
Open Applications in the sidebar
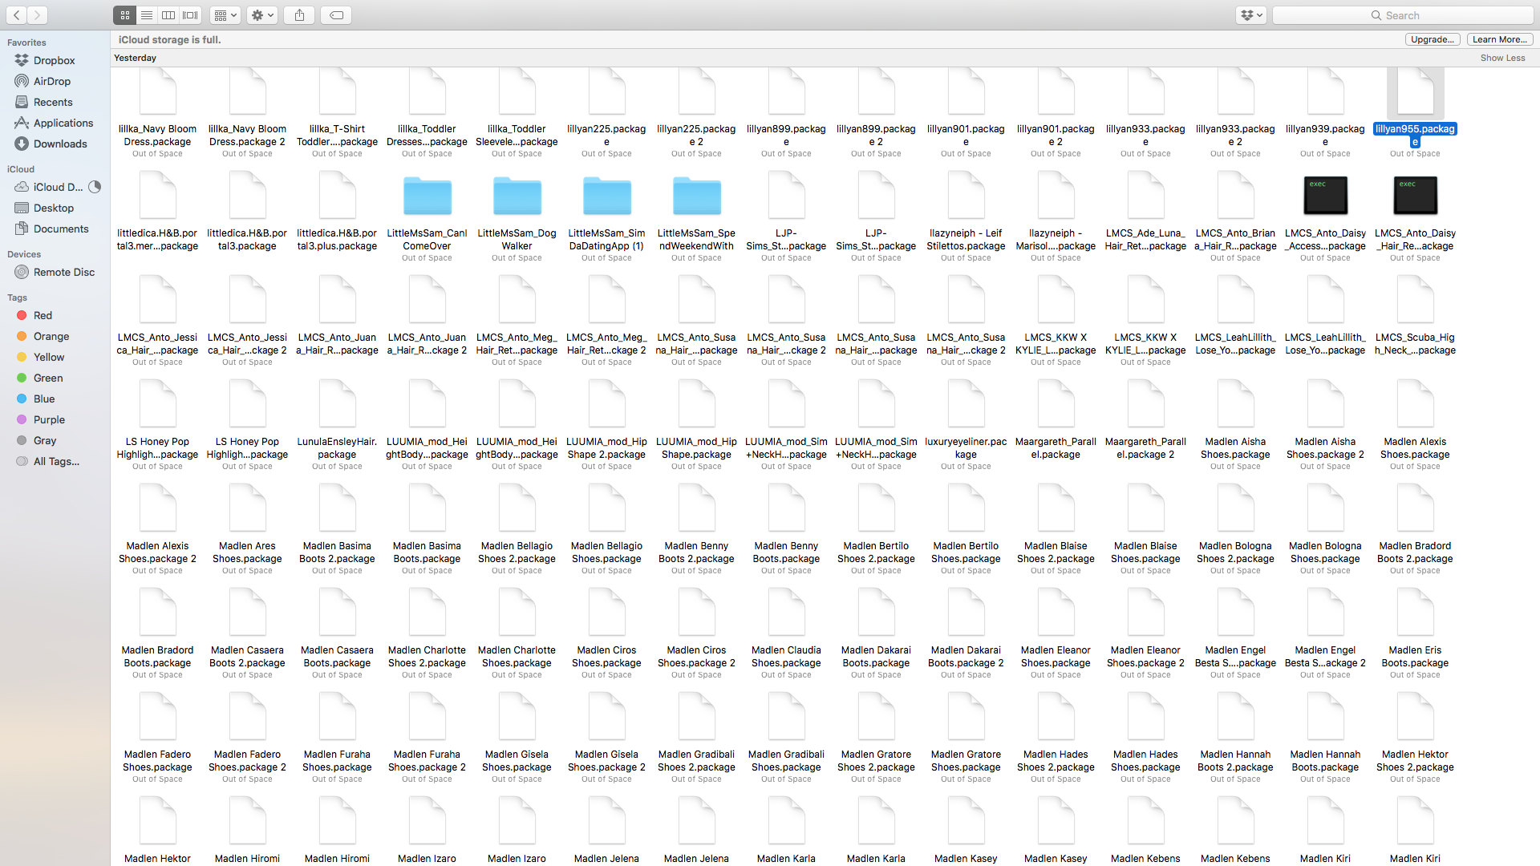click(x=63, y=123)
